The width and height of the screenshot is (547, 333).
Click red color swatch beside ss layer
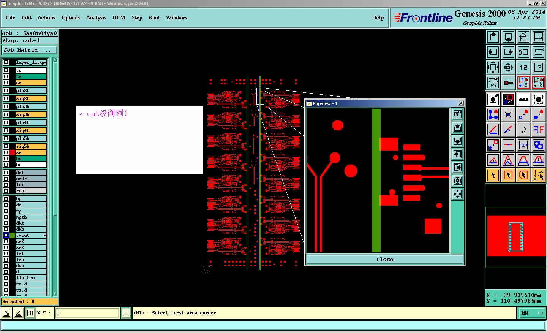(x=12, y=152)
